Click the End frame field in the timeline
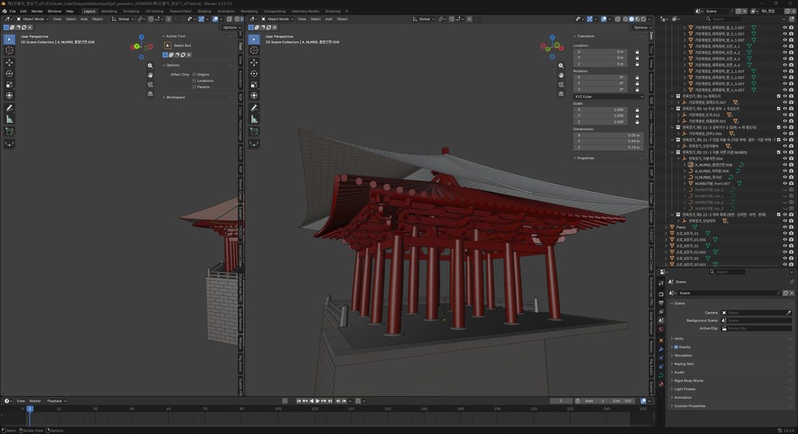This screenshot has height=434, width=798. [621, 401]
